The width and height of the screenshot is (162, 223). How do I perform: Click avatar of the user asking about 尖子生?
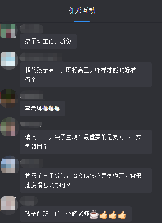point(9,126)
